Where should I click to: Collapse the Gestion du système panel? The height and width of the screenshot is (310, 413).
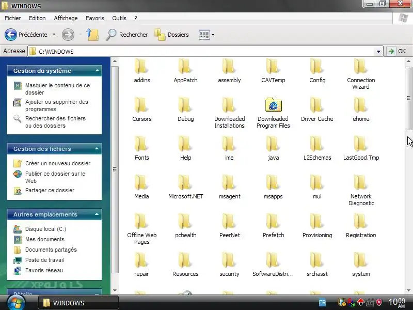point(97,71)
